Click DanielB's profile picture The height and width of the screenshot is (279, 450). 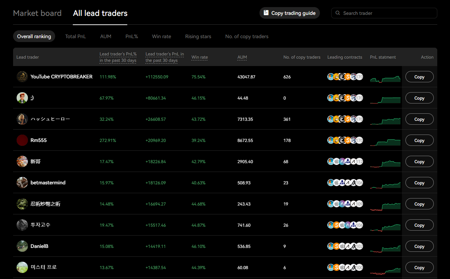coord(22,246)
